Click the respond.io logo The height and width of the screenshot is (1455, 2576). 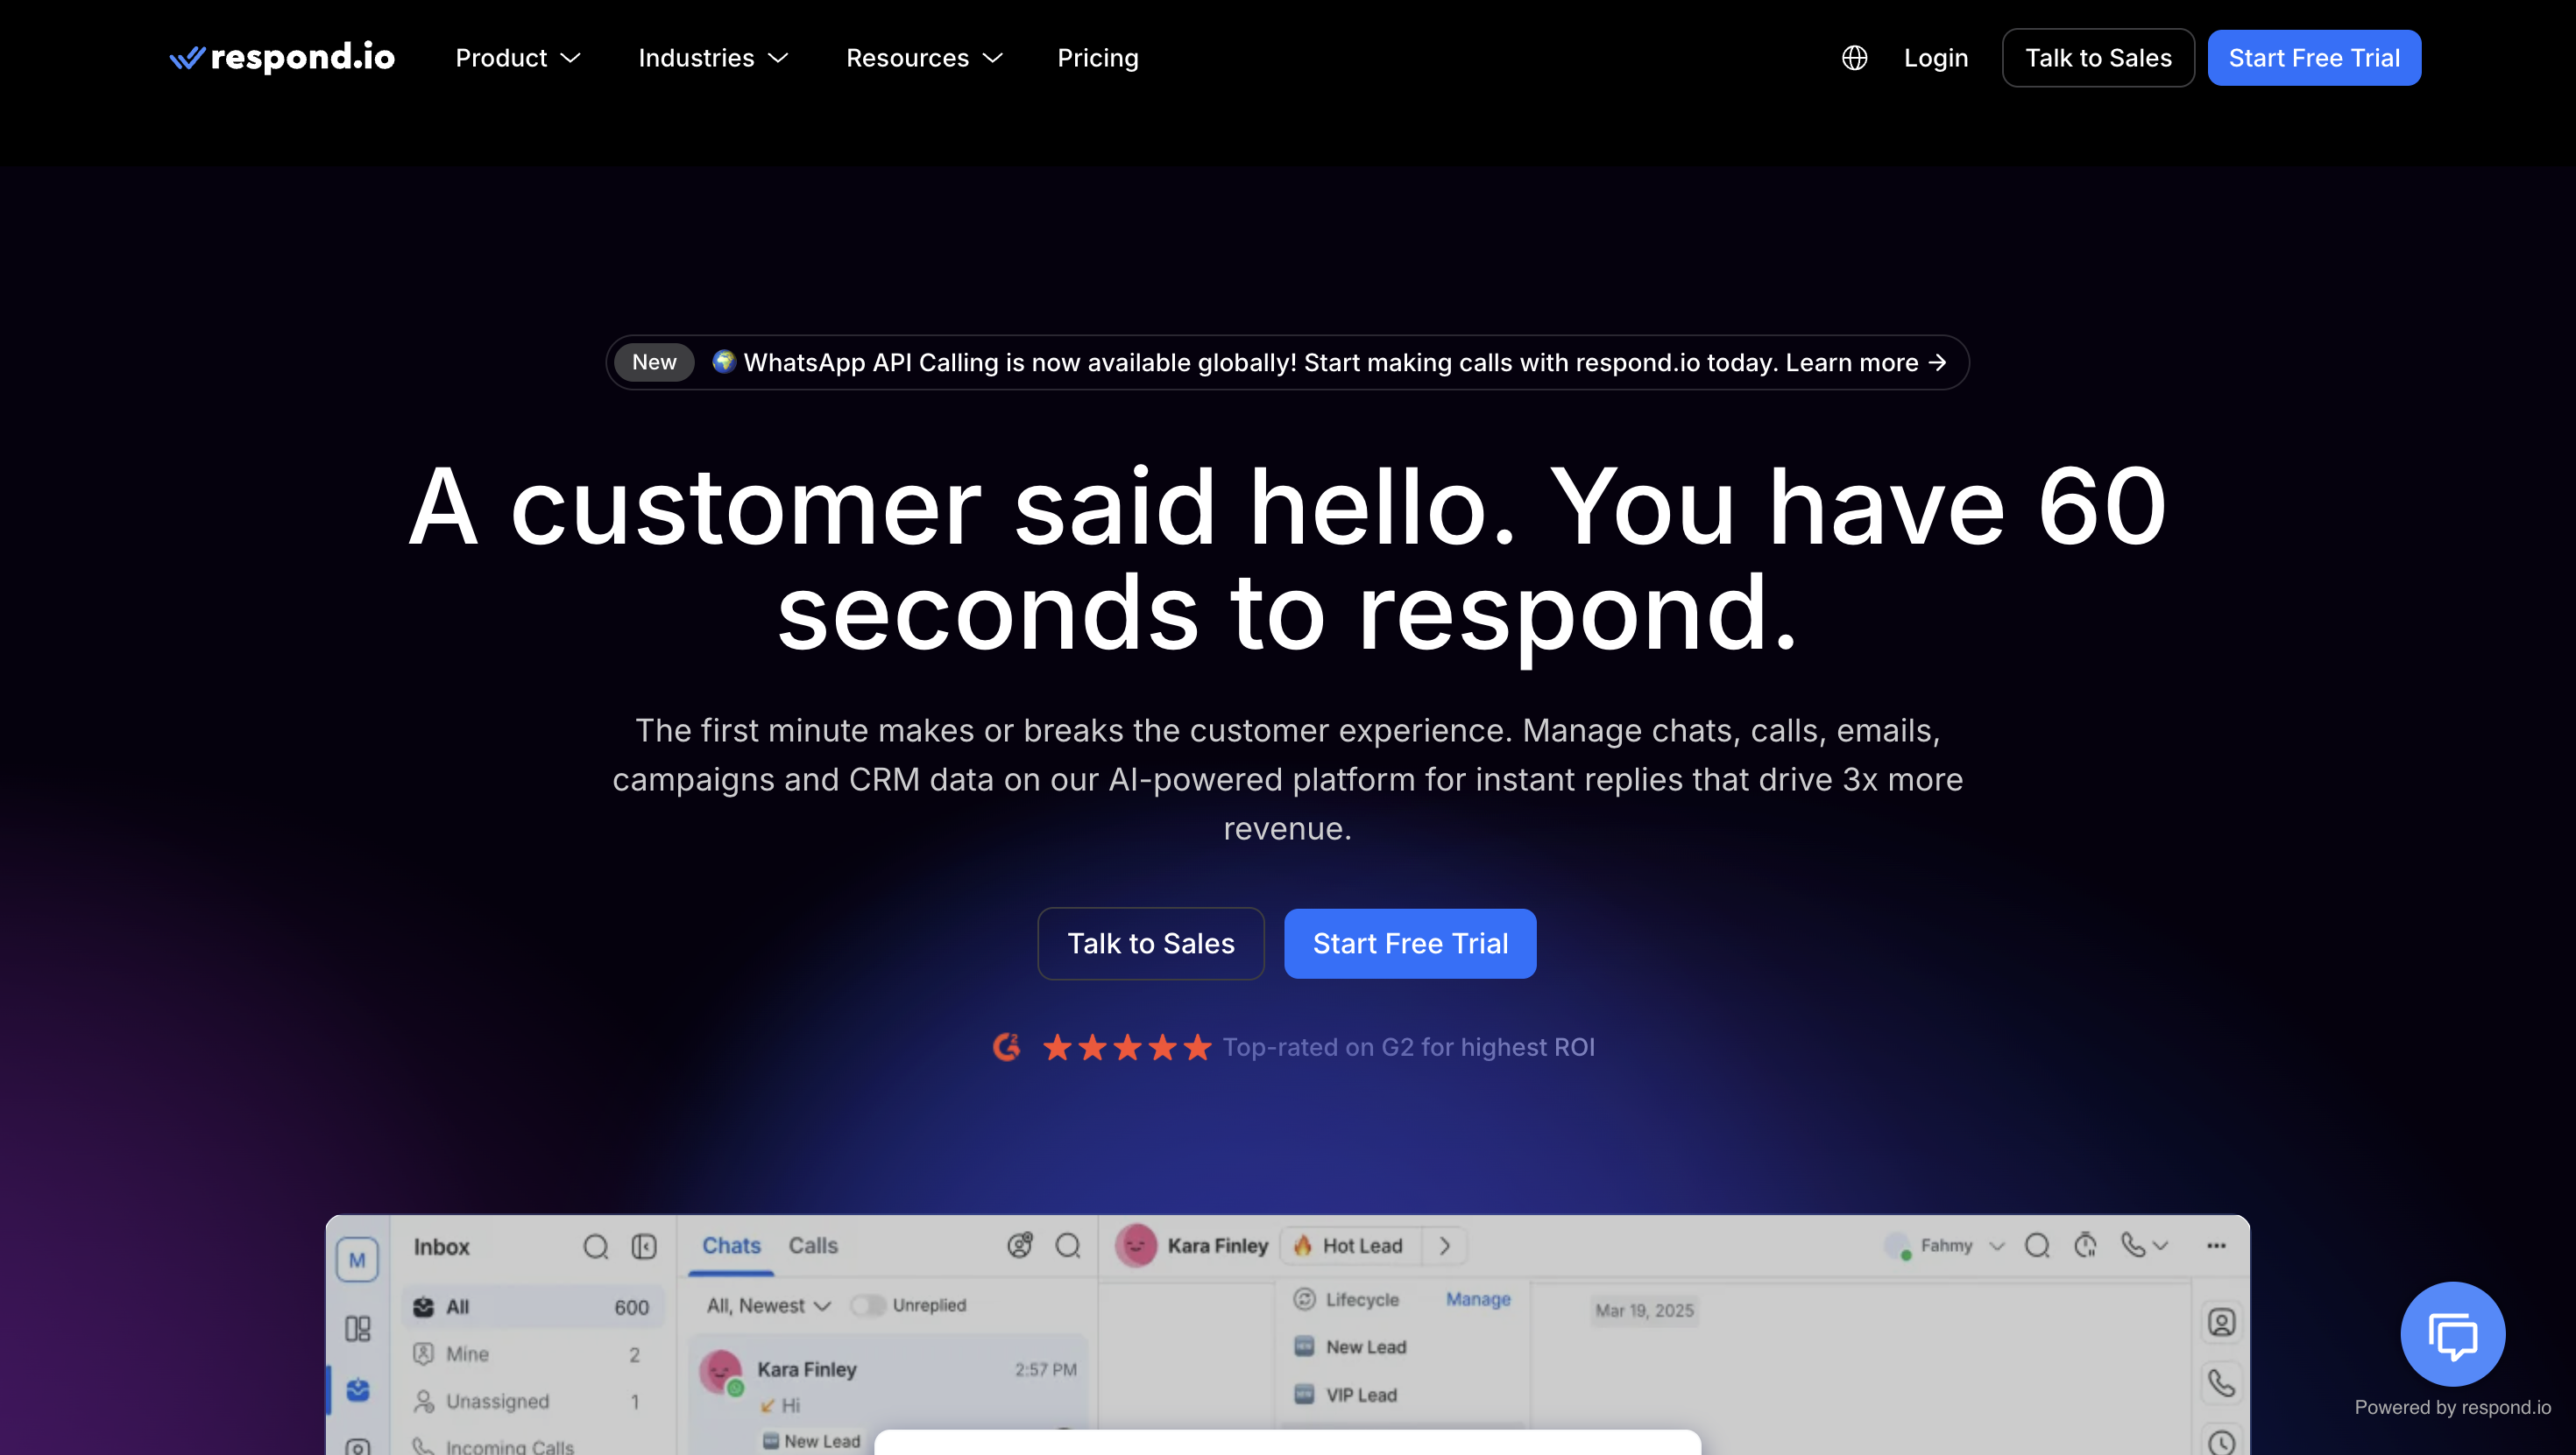point(282,58)
